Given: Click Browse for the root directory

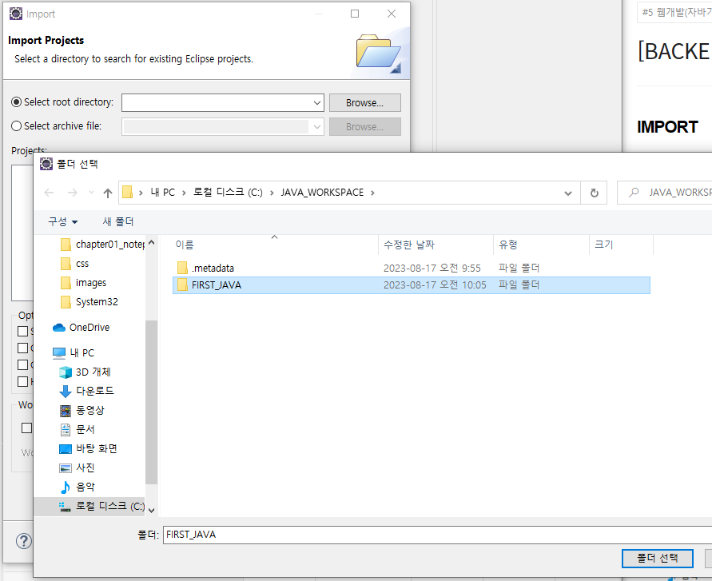Looking at the screenshot, I should (364, 102).
